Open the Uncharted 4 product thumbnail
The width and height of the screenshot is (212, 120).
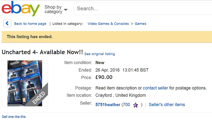(25, 83)
